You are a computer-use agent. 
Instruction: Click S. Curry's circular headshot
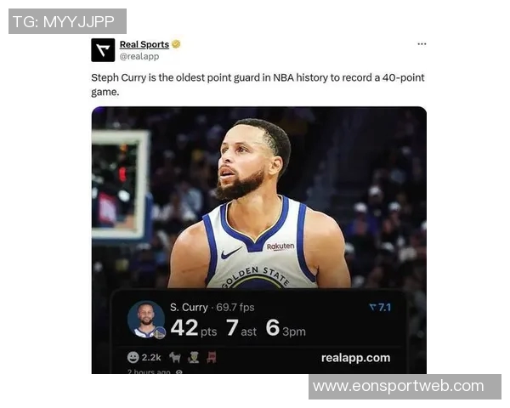tap(146, 319)
